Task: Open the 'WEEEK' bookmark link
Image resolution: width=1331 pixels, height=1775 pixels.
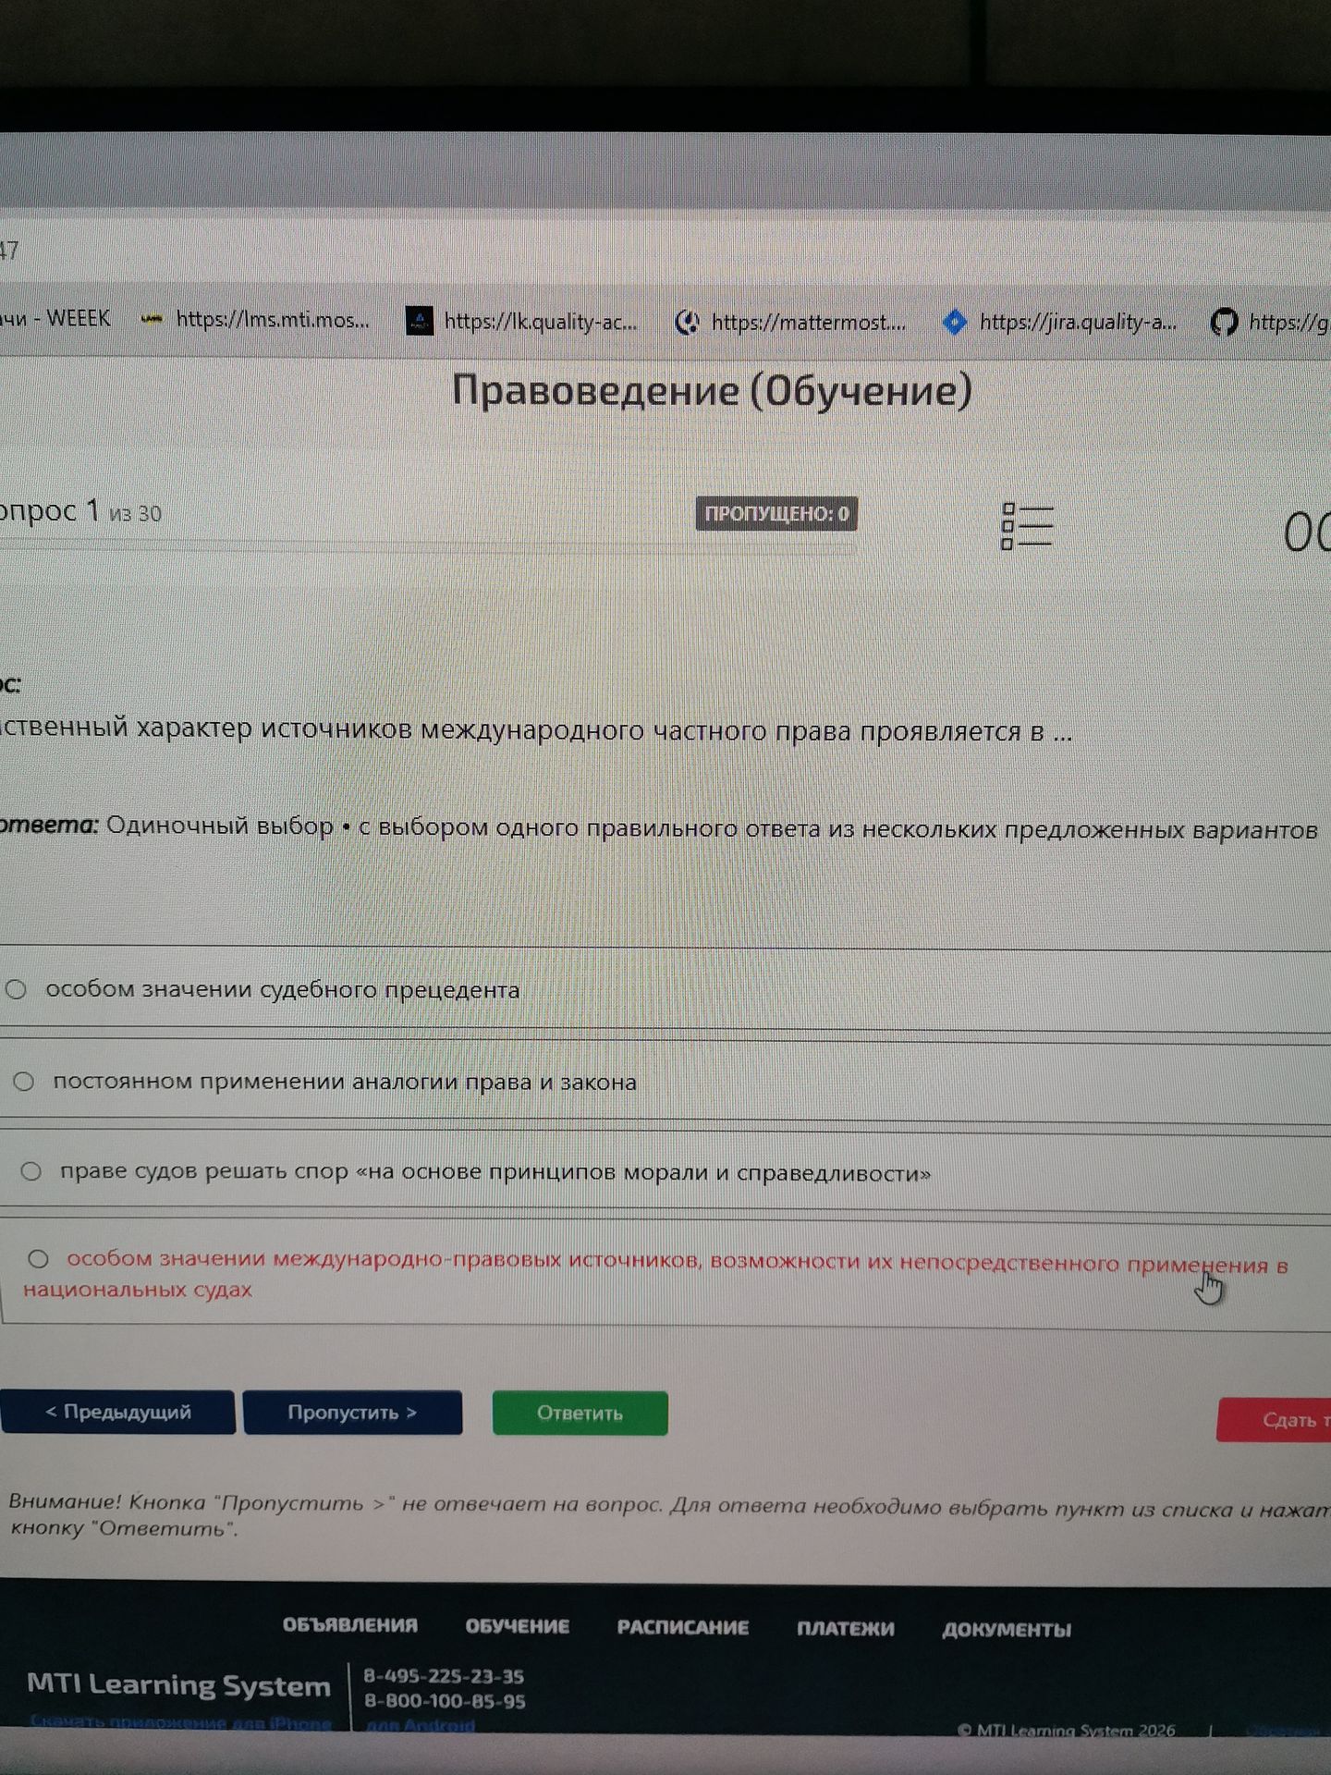Action: pyautogui.click(x=55, y=318)
